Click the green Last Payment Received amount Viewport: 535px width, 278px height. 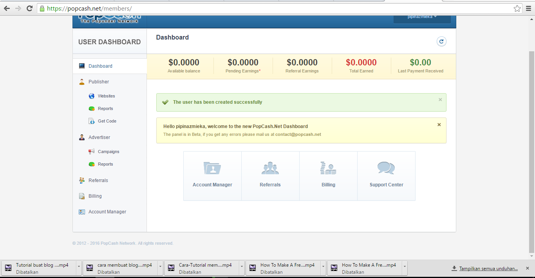click(x=421, y=62)
